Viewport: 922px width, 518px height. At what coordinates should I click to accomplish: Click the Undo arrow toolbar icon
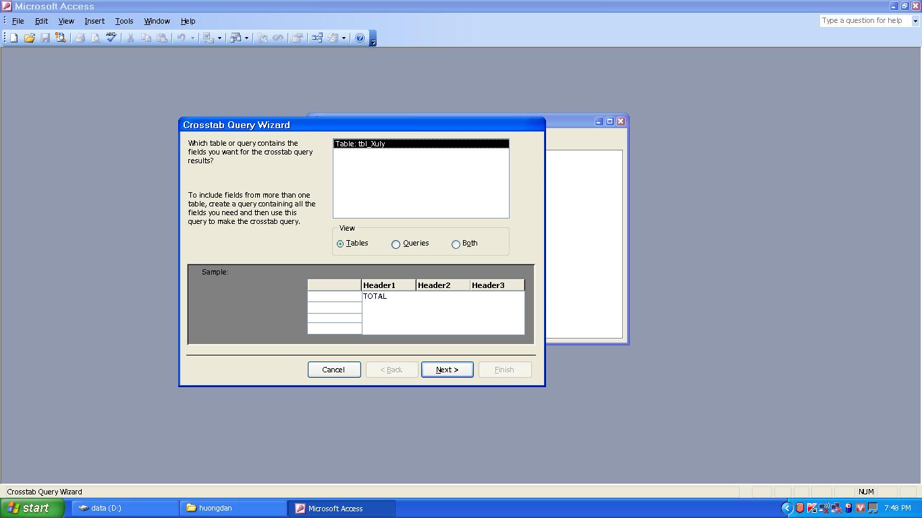coord(181,38)
